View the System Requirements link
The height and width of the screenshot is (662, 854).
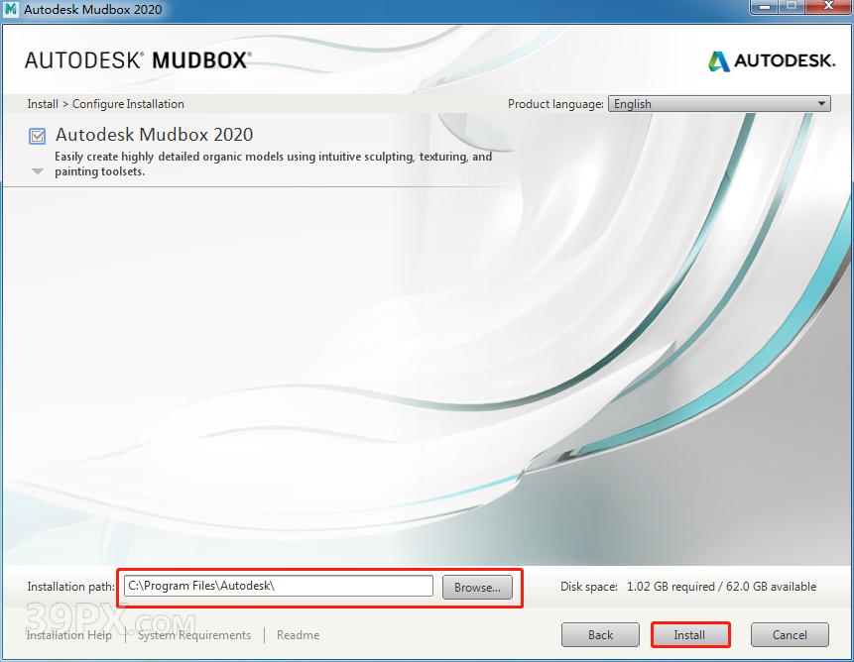tap(194, 635)
